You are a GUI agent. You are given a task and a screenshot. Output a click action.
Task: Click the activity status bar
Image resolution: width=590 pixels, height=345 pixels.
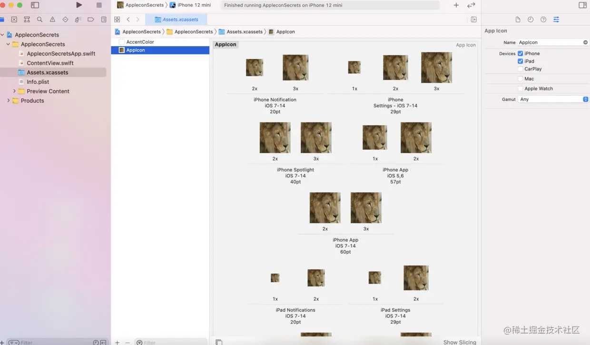coord(330,5)
